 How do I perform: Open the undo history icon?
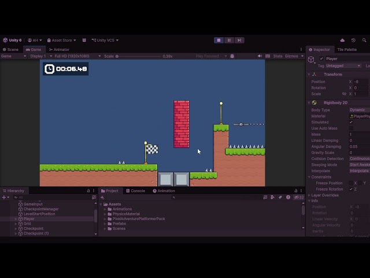[353, 40]
